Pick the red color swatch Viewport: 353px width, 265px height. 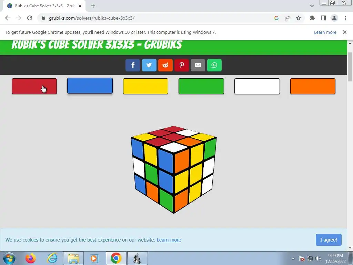(x=34, y=86)
